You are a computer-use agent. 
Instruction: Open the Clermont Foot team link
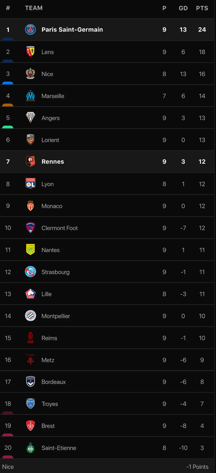point(59,228)
